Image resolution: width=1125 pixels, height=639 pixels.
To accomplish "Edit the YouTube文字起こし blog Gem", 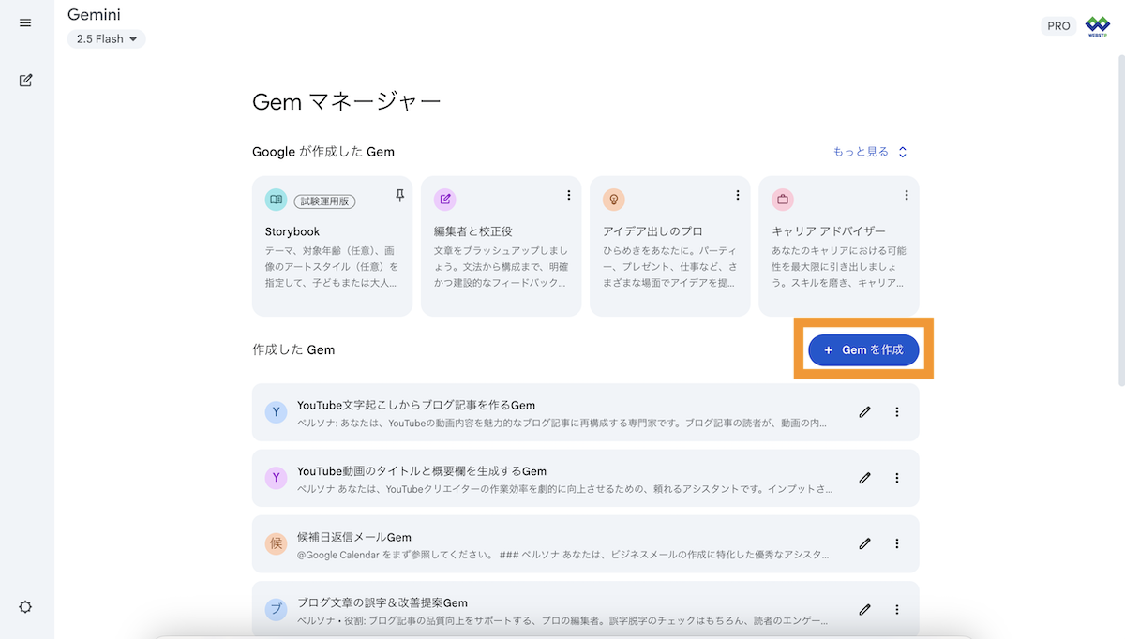I will [x=864, y=412].
